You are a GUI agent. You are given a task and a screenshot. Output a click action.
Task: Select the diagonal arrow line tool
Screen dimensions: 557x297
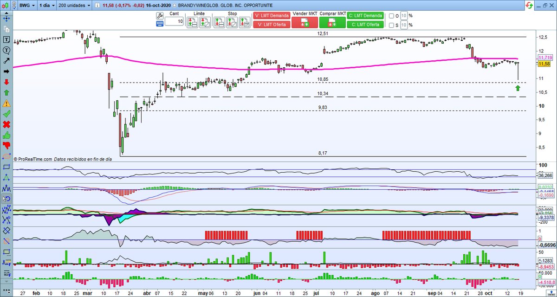(x=6, y=61)
